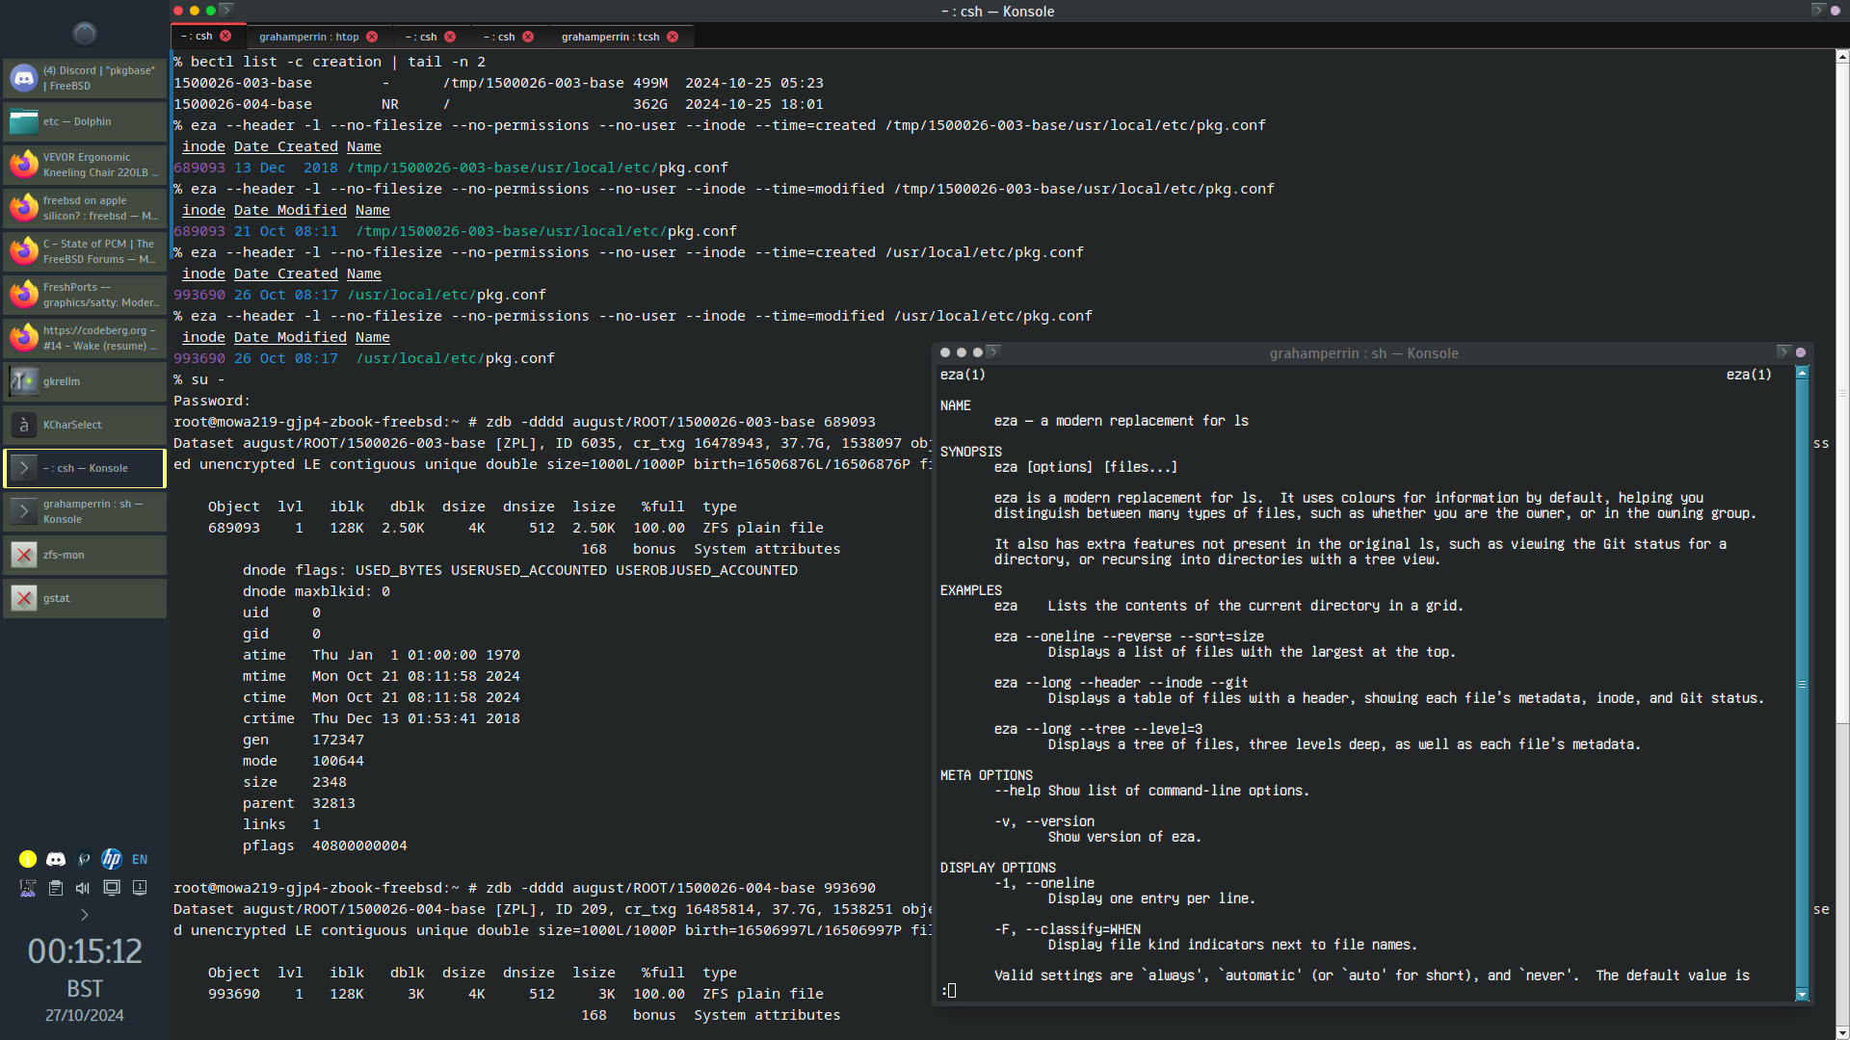Open the State of PCM forum Firefox window
The width and height of the screenshot is (1850, 1040).
(x=85, y=251)
